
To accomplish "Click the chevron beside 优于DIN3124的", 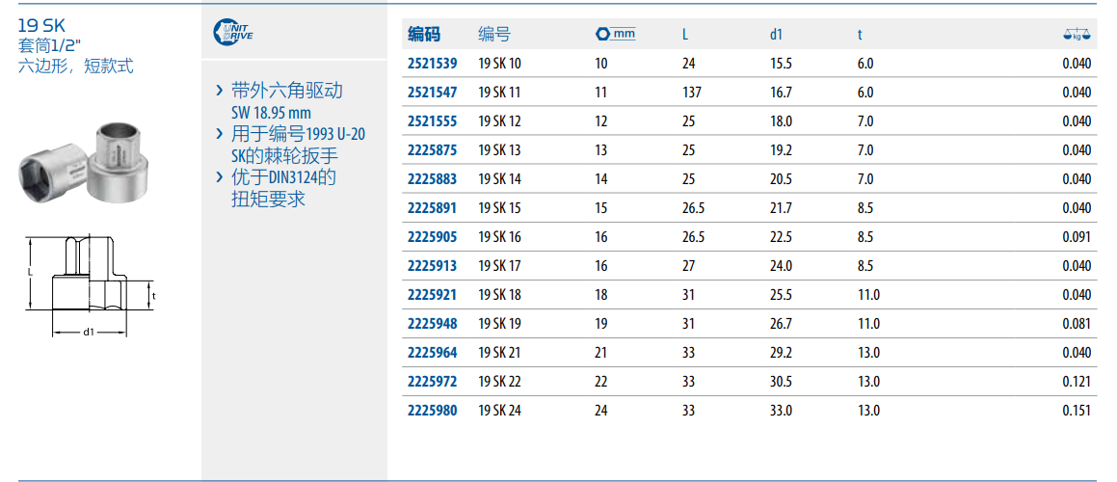I will point(221,177).
